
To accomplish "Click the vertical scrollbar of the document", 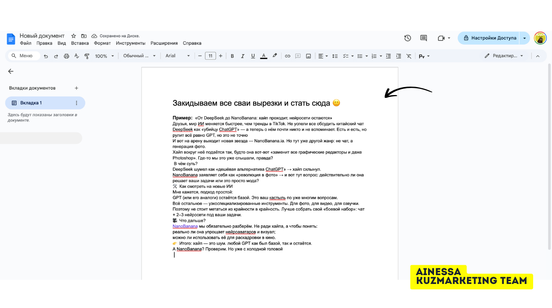I will click(550, 156).
